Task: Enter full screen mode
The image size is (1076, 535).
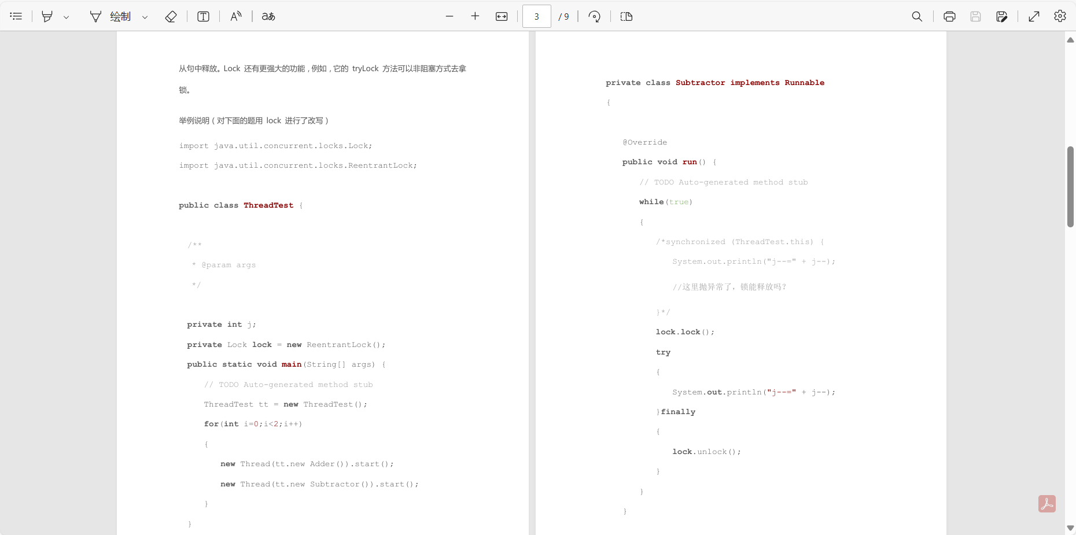Action: (x=1034, y=16)
